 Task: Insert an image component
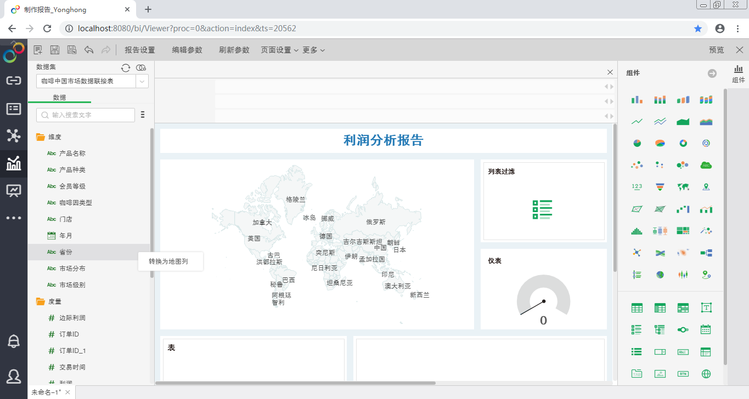[660, 373]
